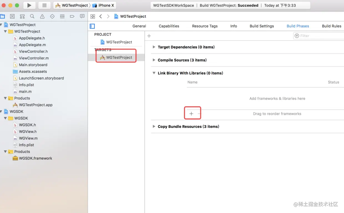
Task: Open the Find navigator magnifier icon
Action: click(32, 16)
